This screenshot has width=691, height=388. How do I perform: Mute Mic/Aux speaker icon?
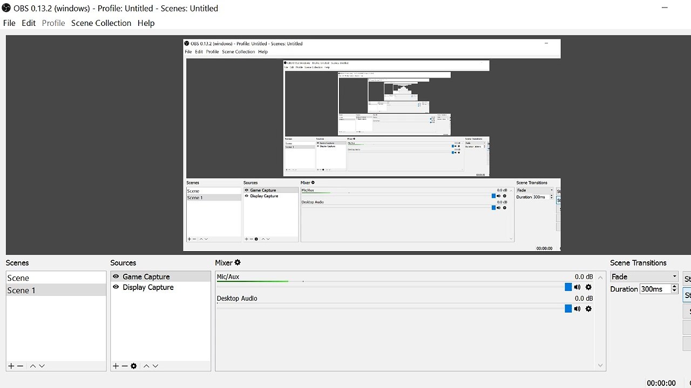click(578, 287)
